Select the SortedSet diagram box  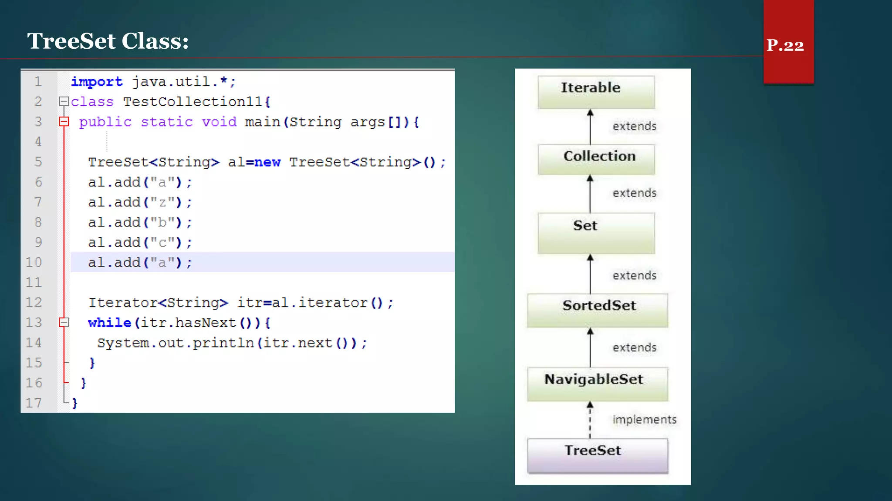point(597,310)
